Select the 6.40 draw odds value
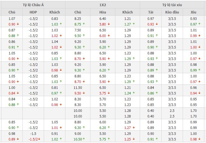 point(103,19)
